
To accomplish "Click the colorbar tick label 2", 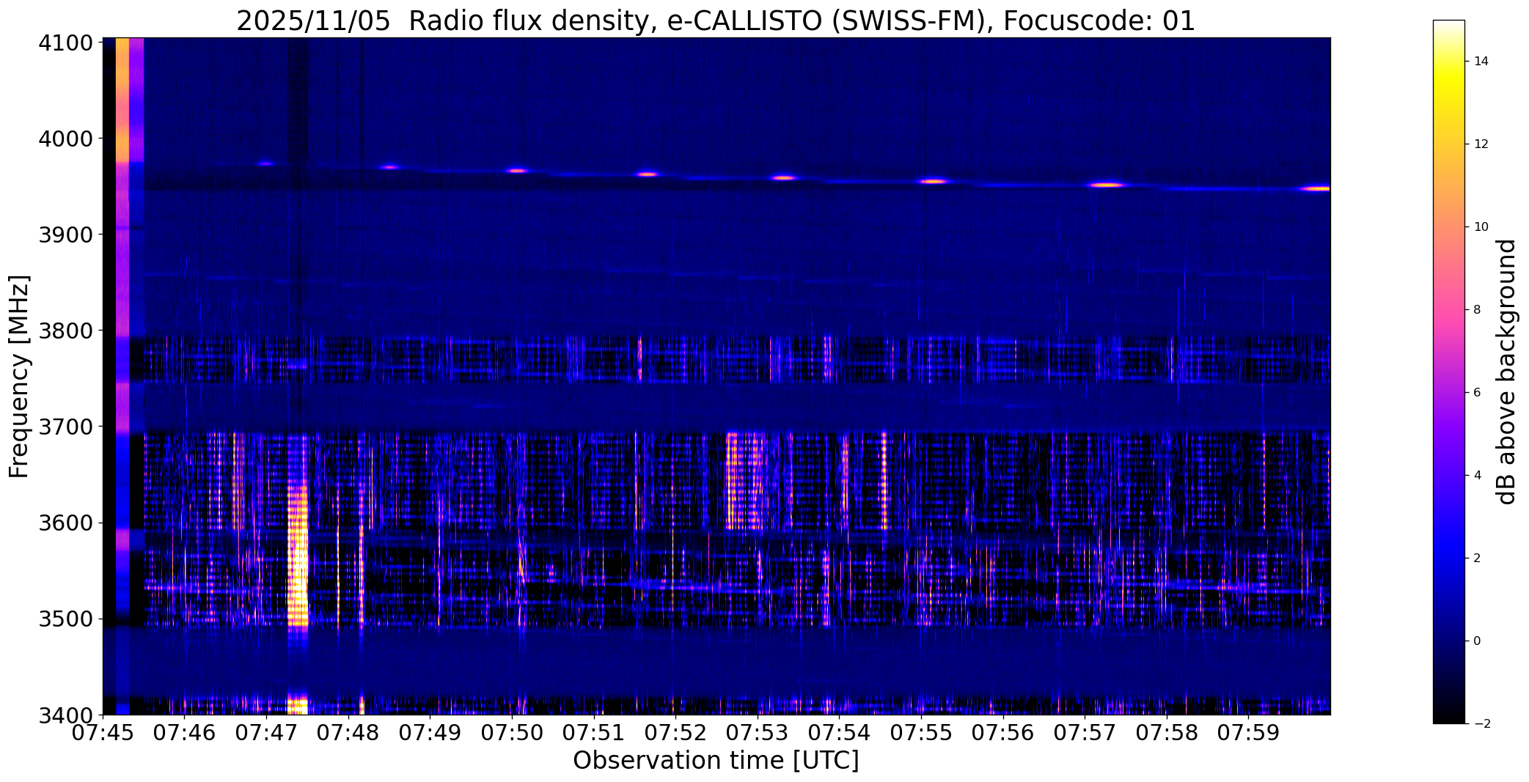I will (1477, 558).
